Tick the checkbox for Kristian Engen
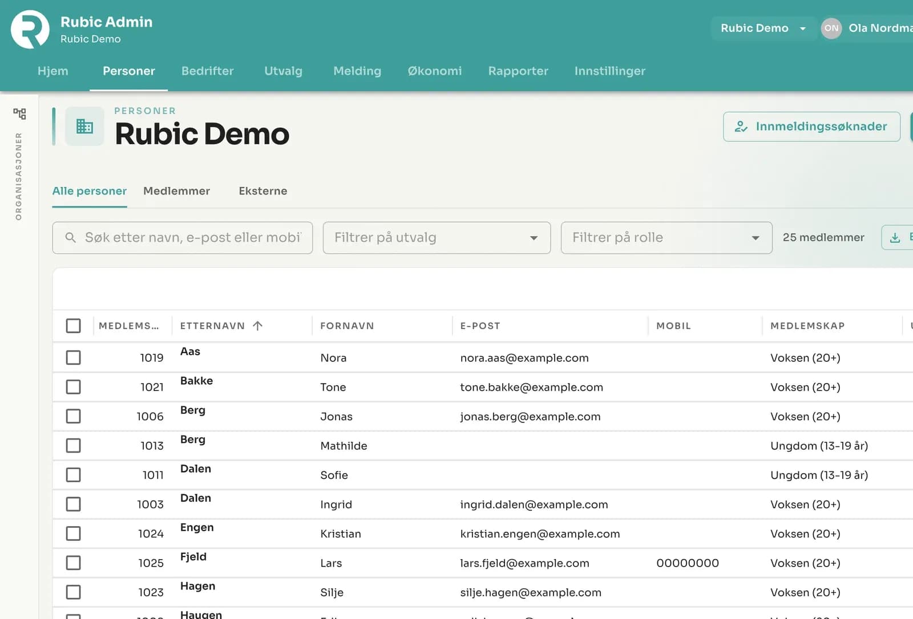Screen dimensions: 913x619 [x=73, y=534]
